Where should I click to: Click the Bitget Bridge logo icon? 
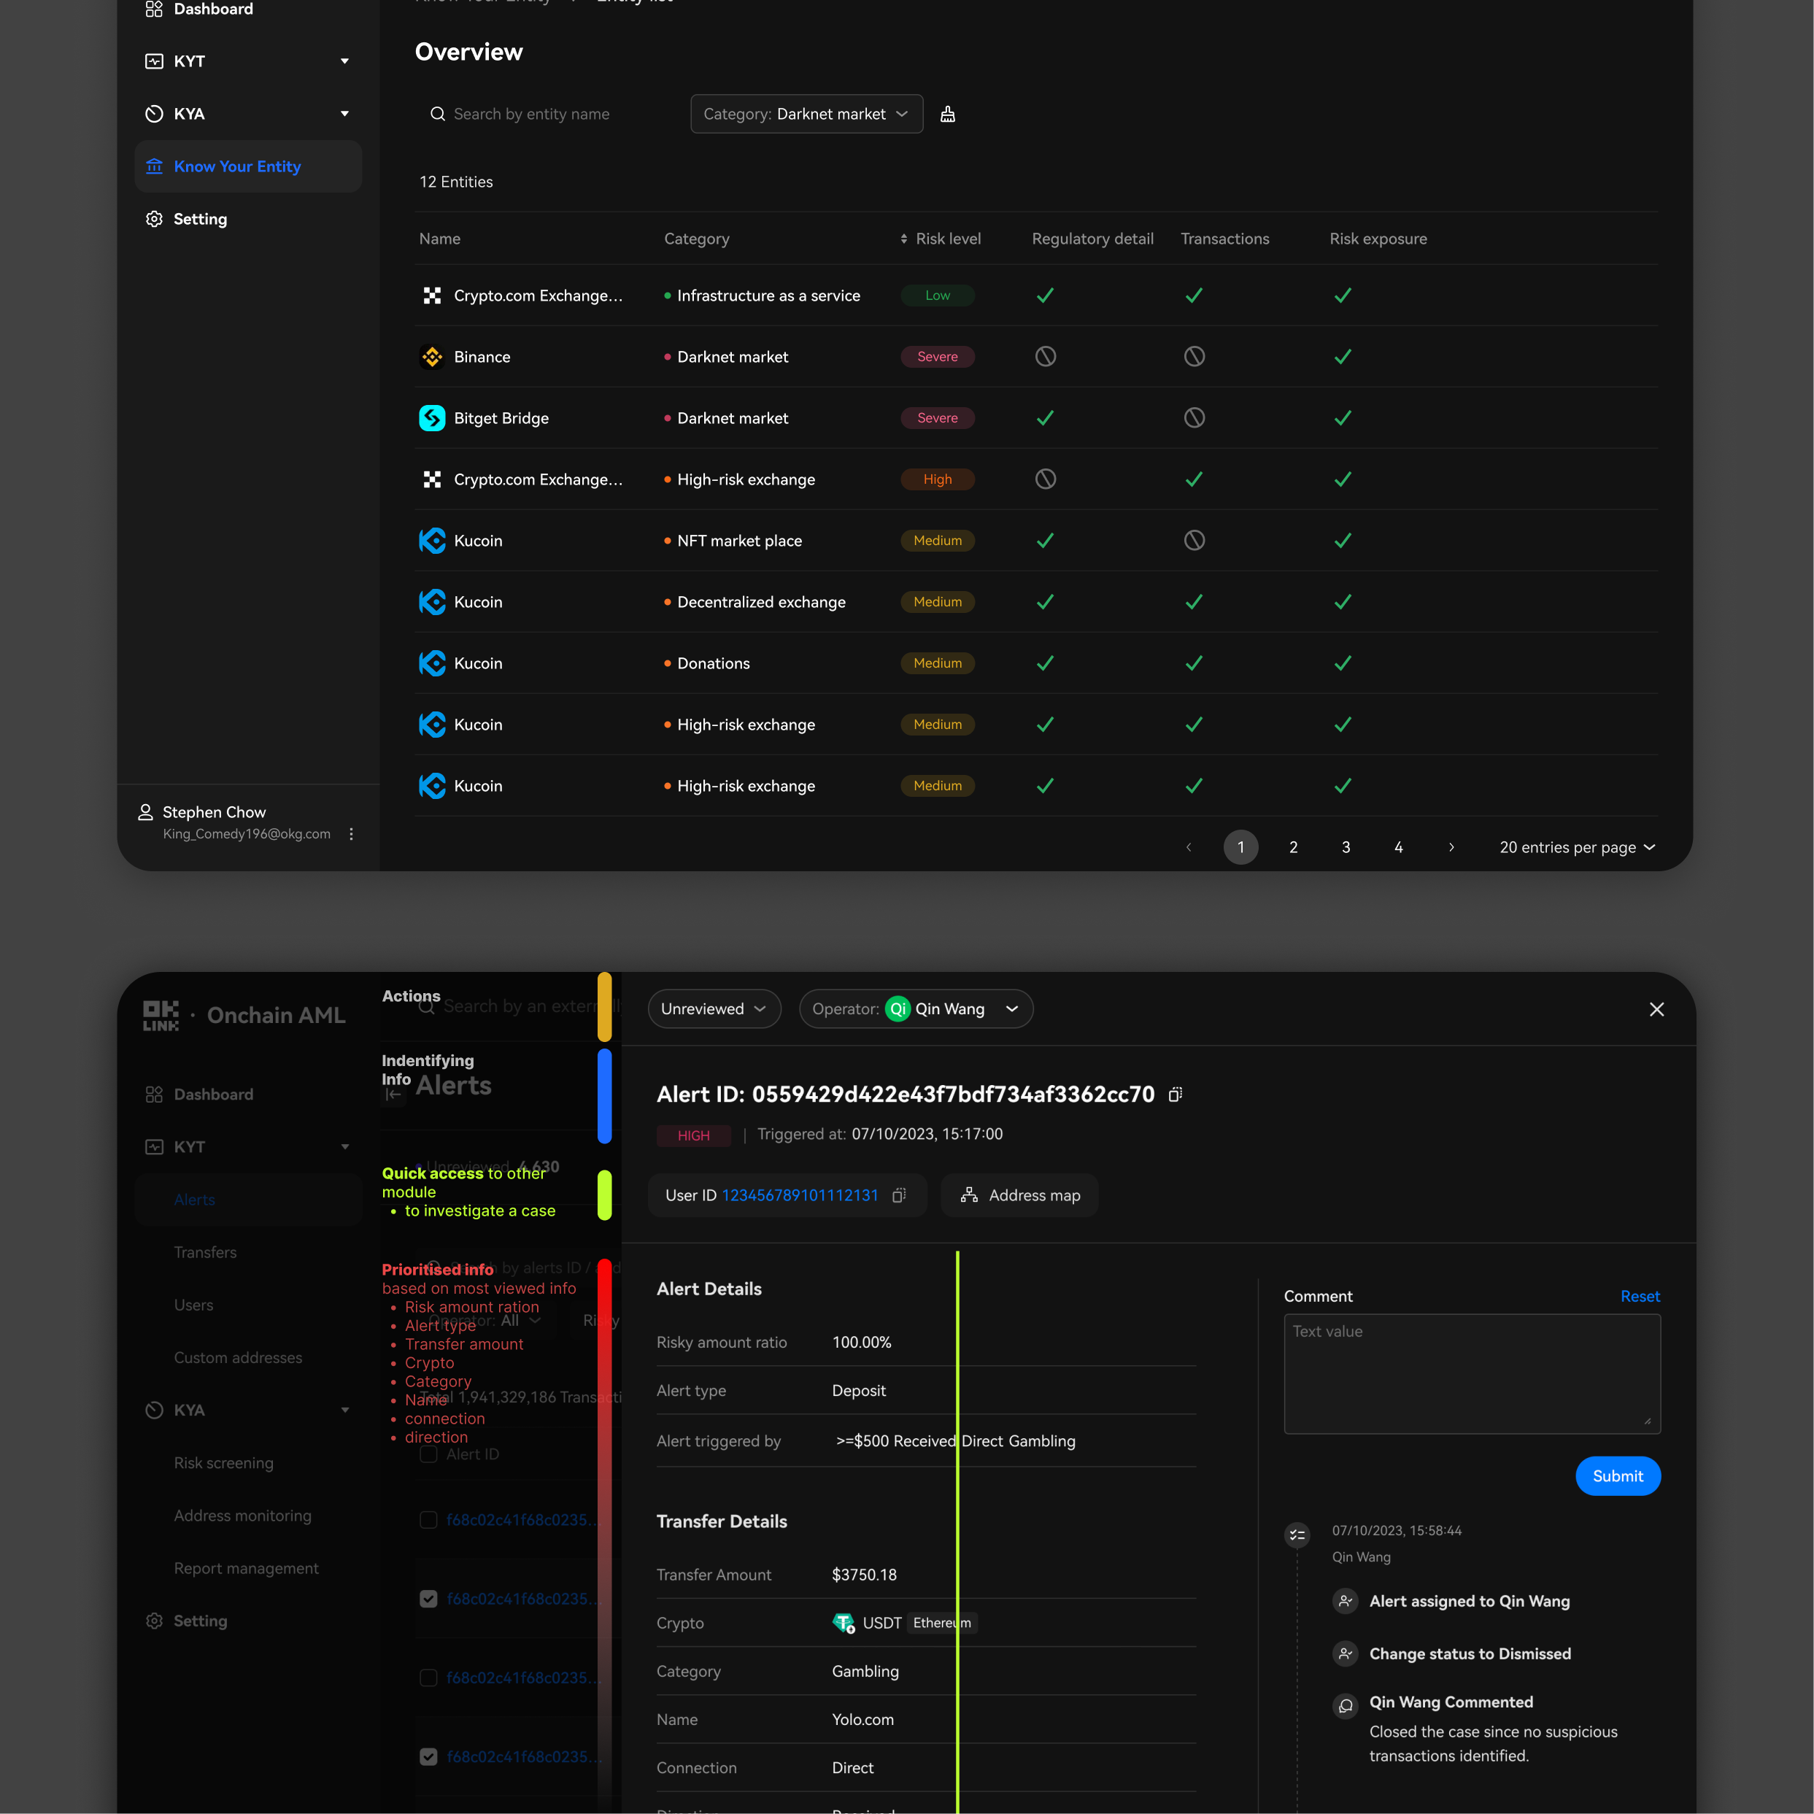(x=432, y=418)
